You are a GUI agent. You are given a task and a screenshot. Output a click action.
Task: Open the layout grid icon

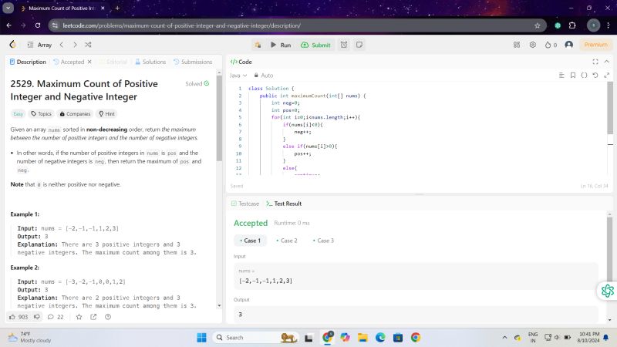pos(517,45)
